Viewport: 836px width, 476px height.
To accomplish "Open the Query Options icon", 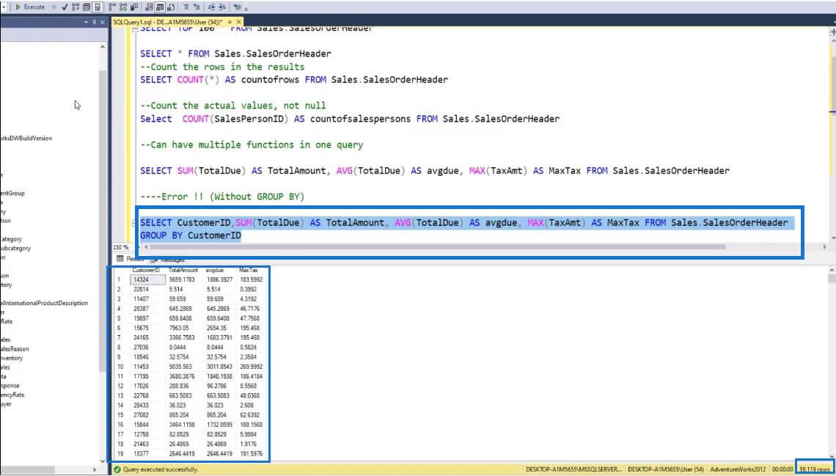I will click(x=87, y=7).
